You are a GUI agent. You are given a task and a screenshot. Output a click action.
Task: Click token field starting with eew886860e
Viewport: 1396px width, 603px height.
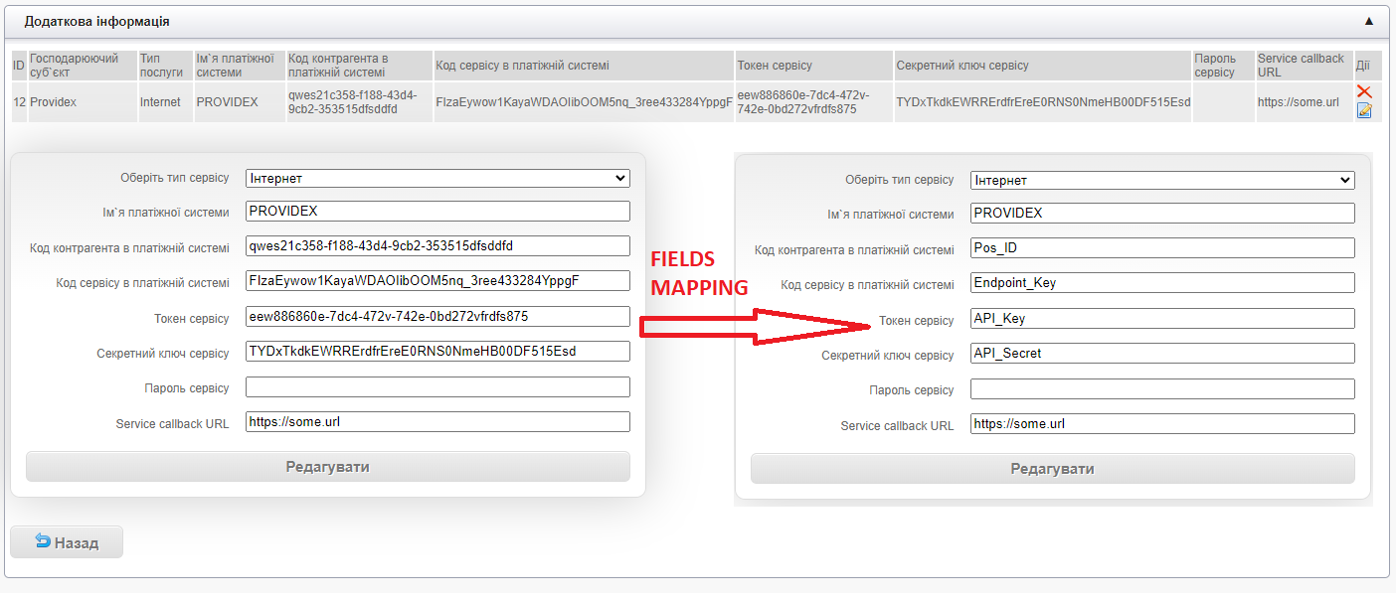(x=437, y=317)
